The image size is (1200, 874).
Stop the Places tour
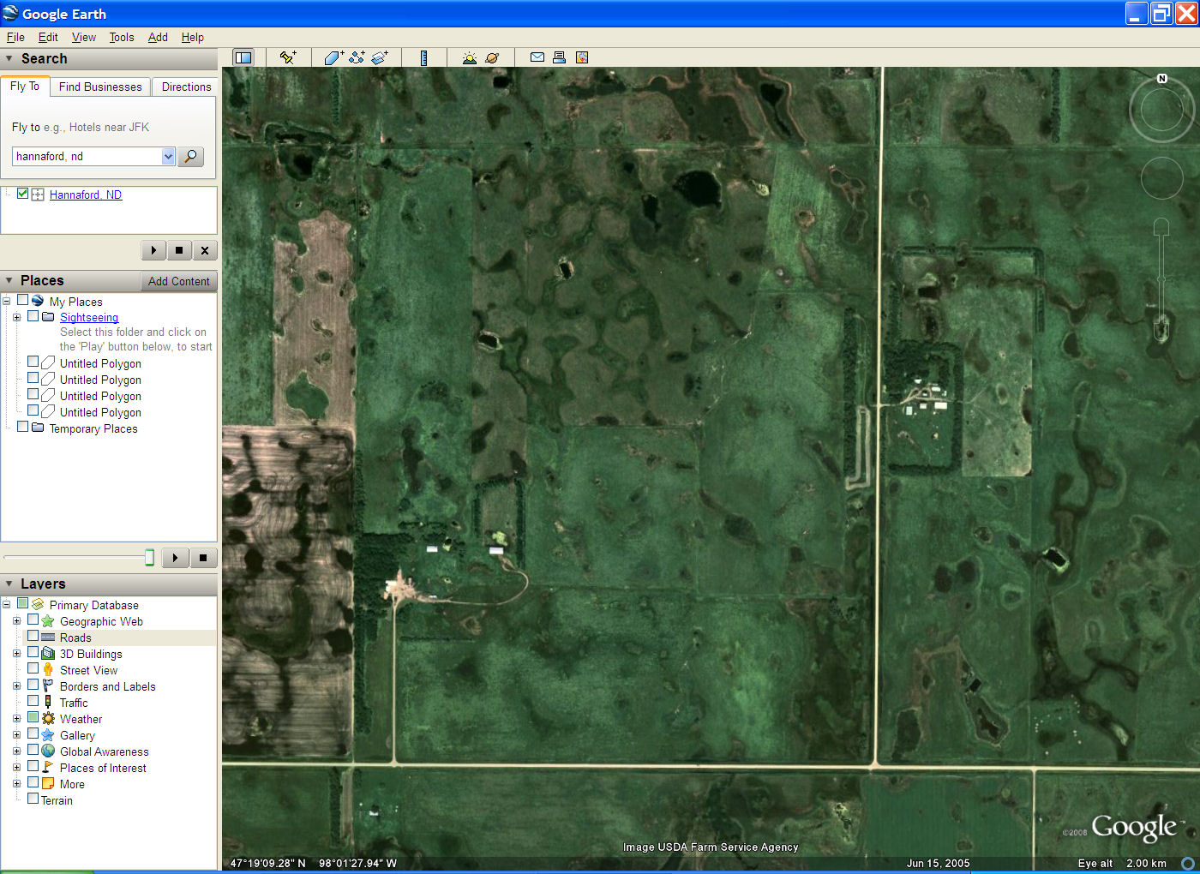pyautogui.click(x=203, y=558)
